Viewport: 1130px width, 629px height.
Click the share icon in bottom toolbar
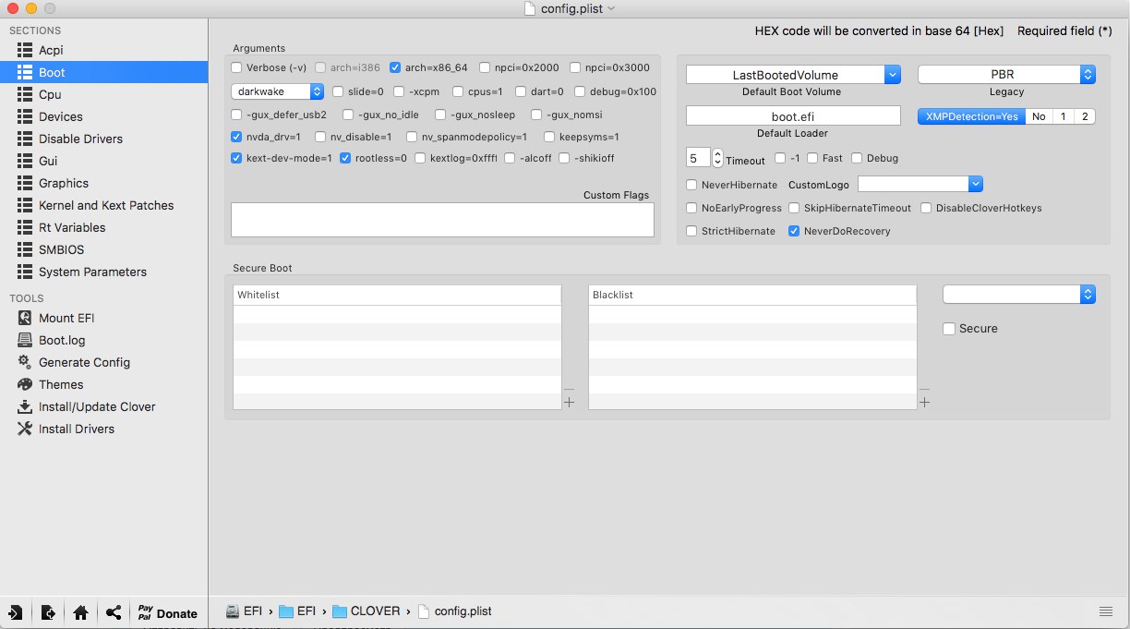pos(114,612)
